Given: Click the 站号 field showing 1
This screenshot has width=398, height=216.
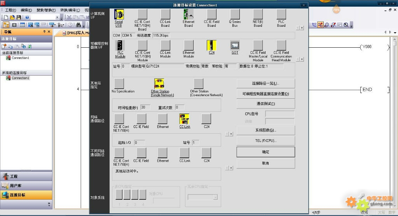Looking at the screenshot, I should (x=196, y=143).
